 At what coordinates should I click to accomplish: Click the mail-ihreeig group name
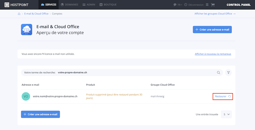157,96
